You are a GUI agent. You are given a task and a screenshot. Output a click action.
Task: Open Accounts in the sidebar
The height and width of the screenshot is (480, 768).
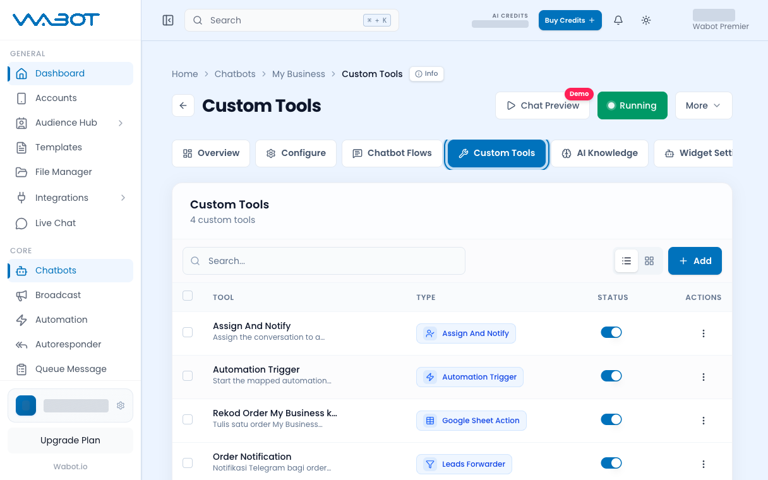pos(70,98)
